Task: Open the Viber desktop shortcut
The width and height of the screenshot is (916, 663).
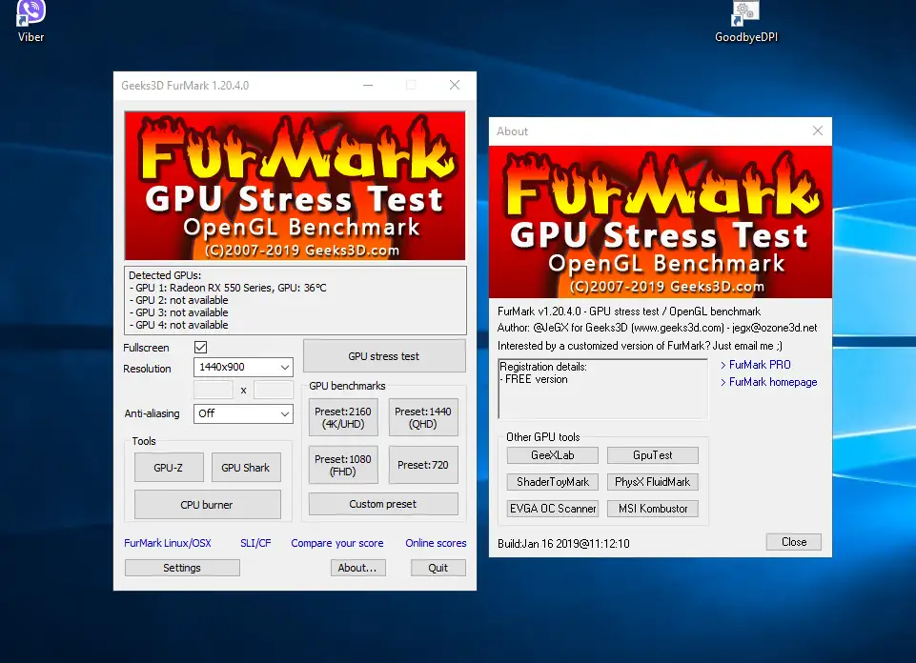Action: [31, 22]
